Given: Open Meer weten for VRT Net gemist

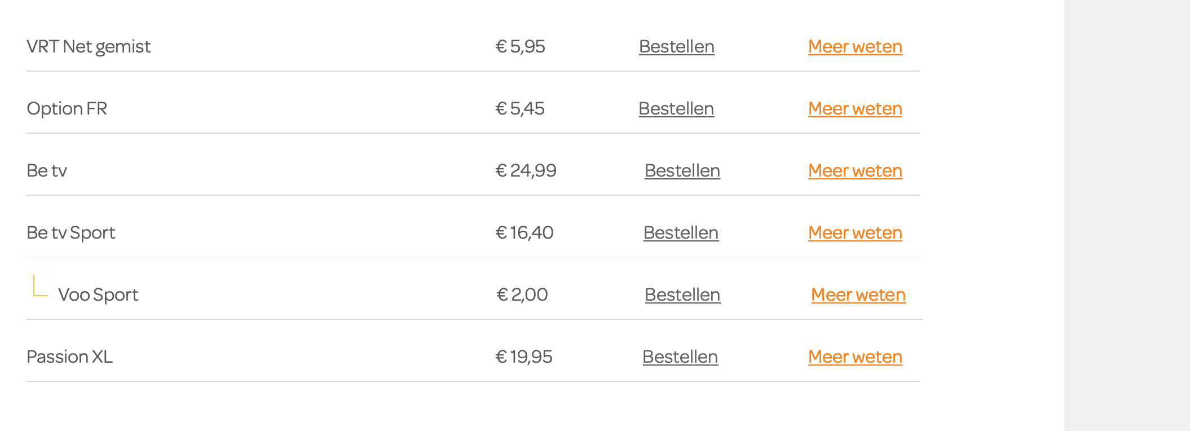Looking at the screenshot, I should pos(854,47).
